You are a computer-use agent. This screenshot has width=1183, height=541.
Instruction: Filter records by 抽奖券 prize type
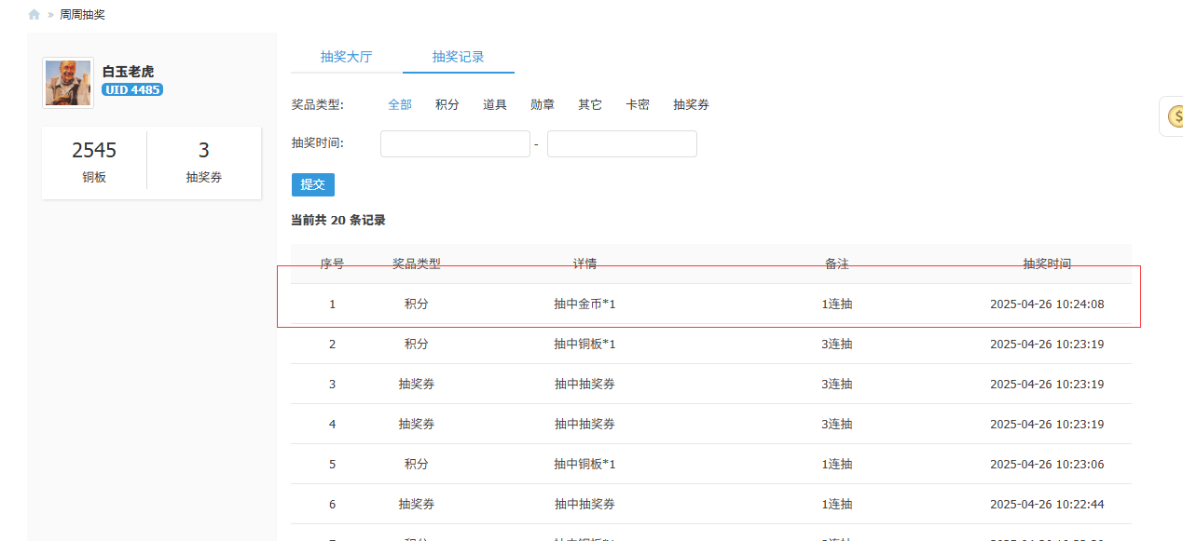tap(690, 104)
